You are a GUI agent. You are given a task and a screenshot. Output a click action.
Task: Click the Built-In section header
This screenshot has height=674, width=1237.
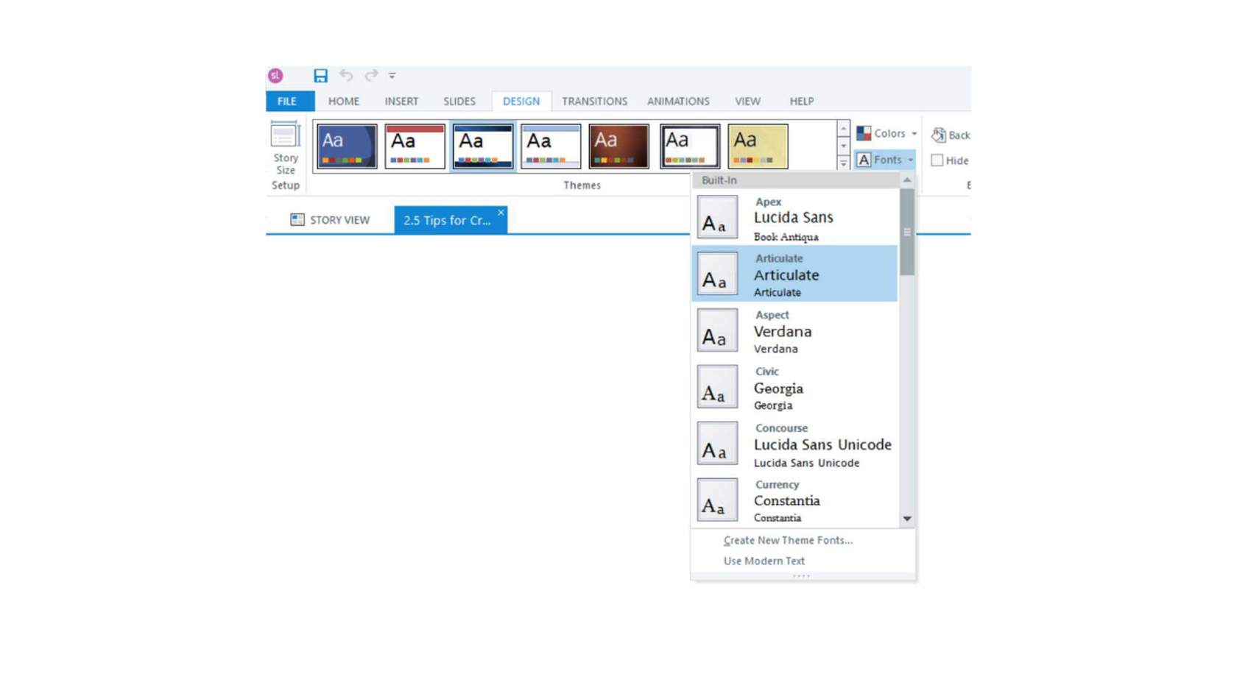click(x=795, y=180)
